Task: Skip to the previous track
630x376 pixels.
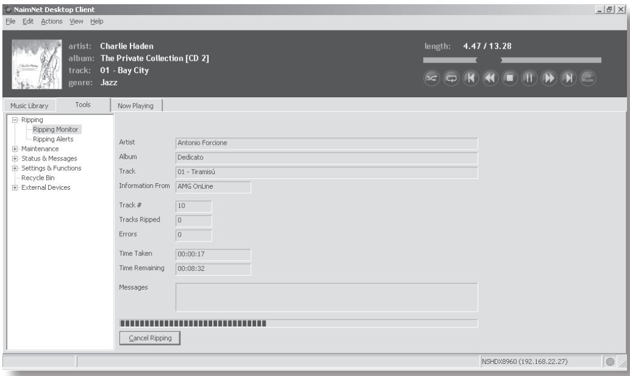Action: [x=472, y=78]
